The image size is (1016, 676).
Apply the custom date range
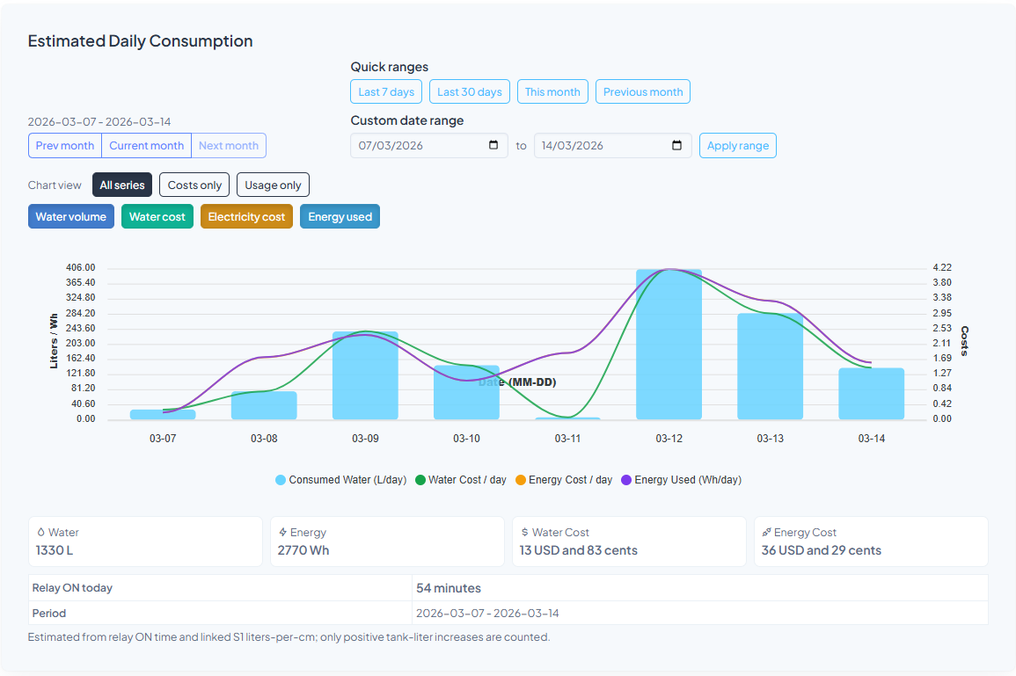point(737,145)
